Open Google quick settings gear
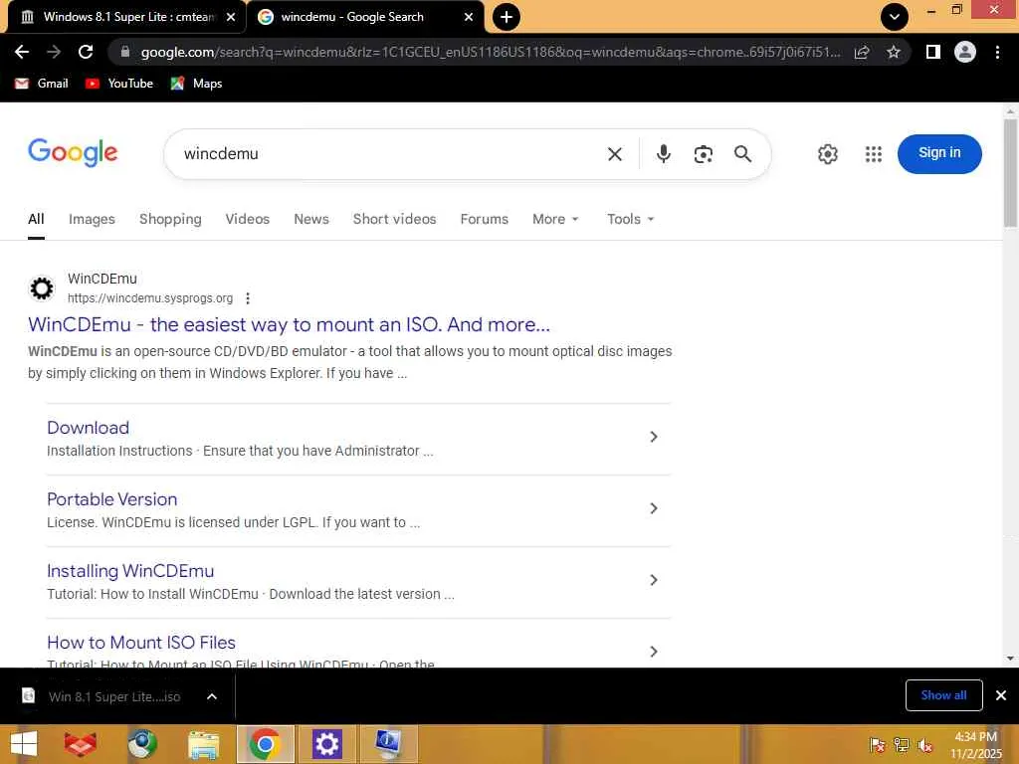Viewport: 1019px width, 764px height. (827, 154)
